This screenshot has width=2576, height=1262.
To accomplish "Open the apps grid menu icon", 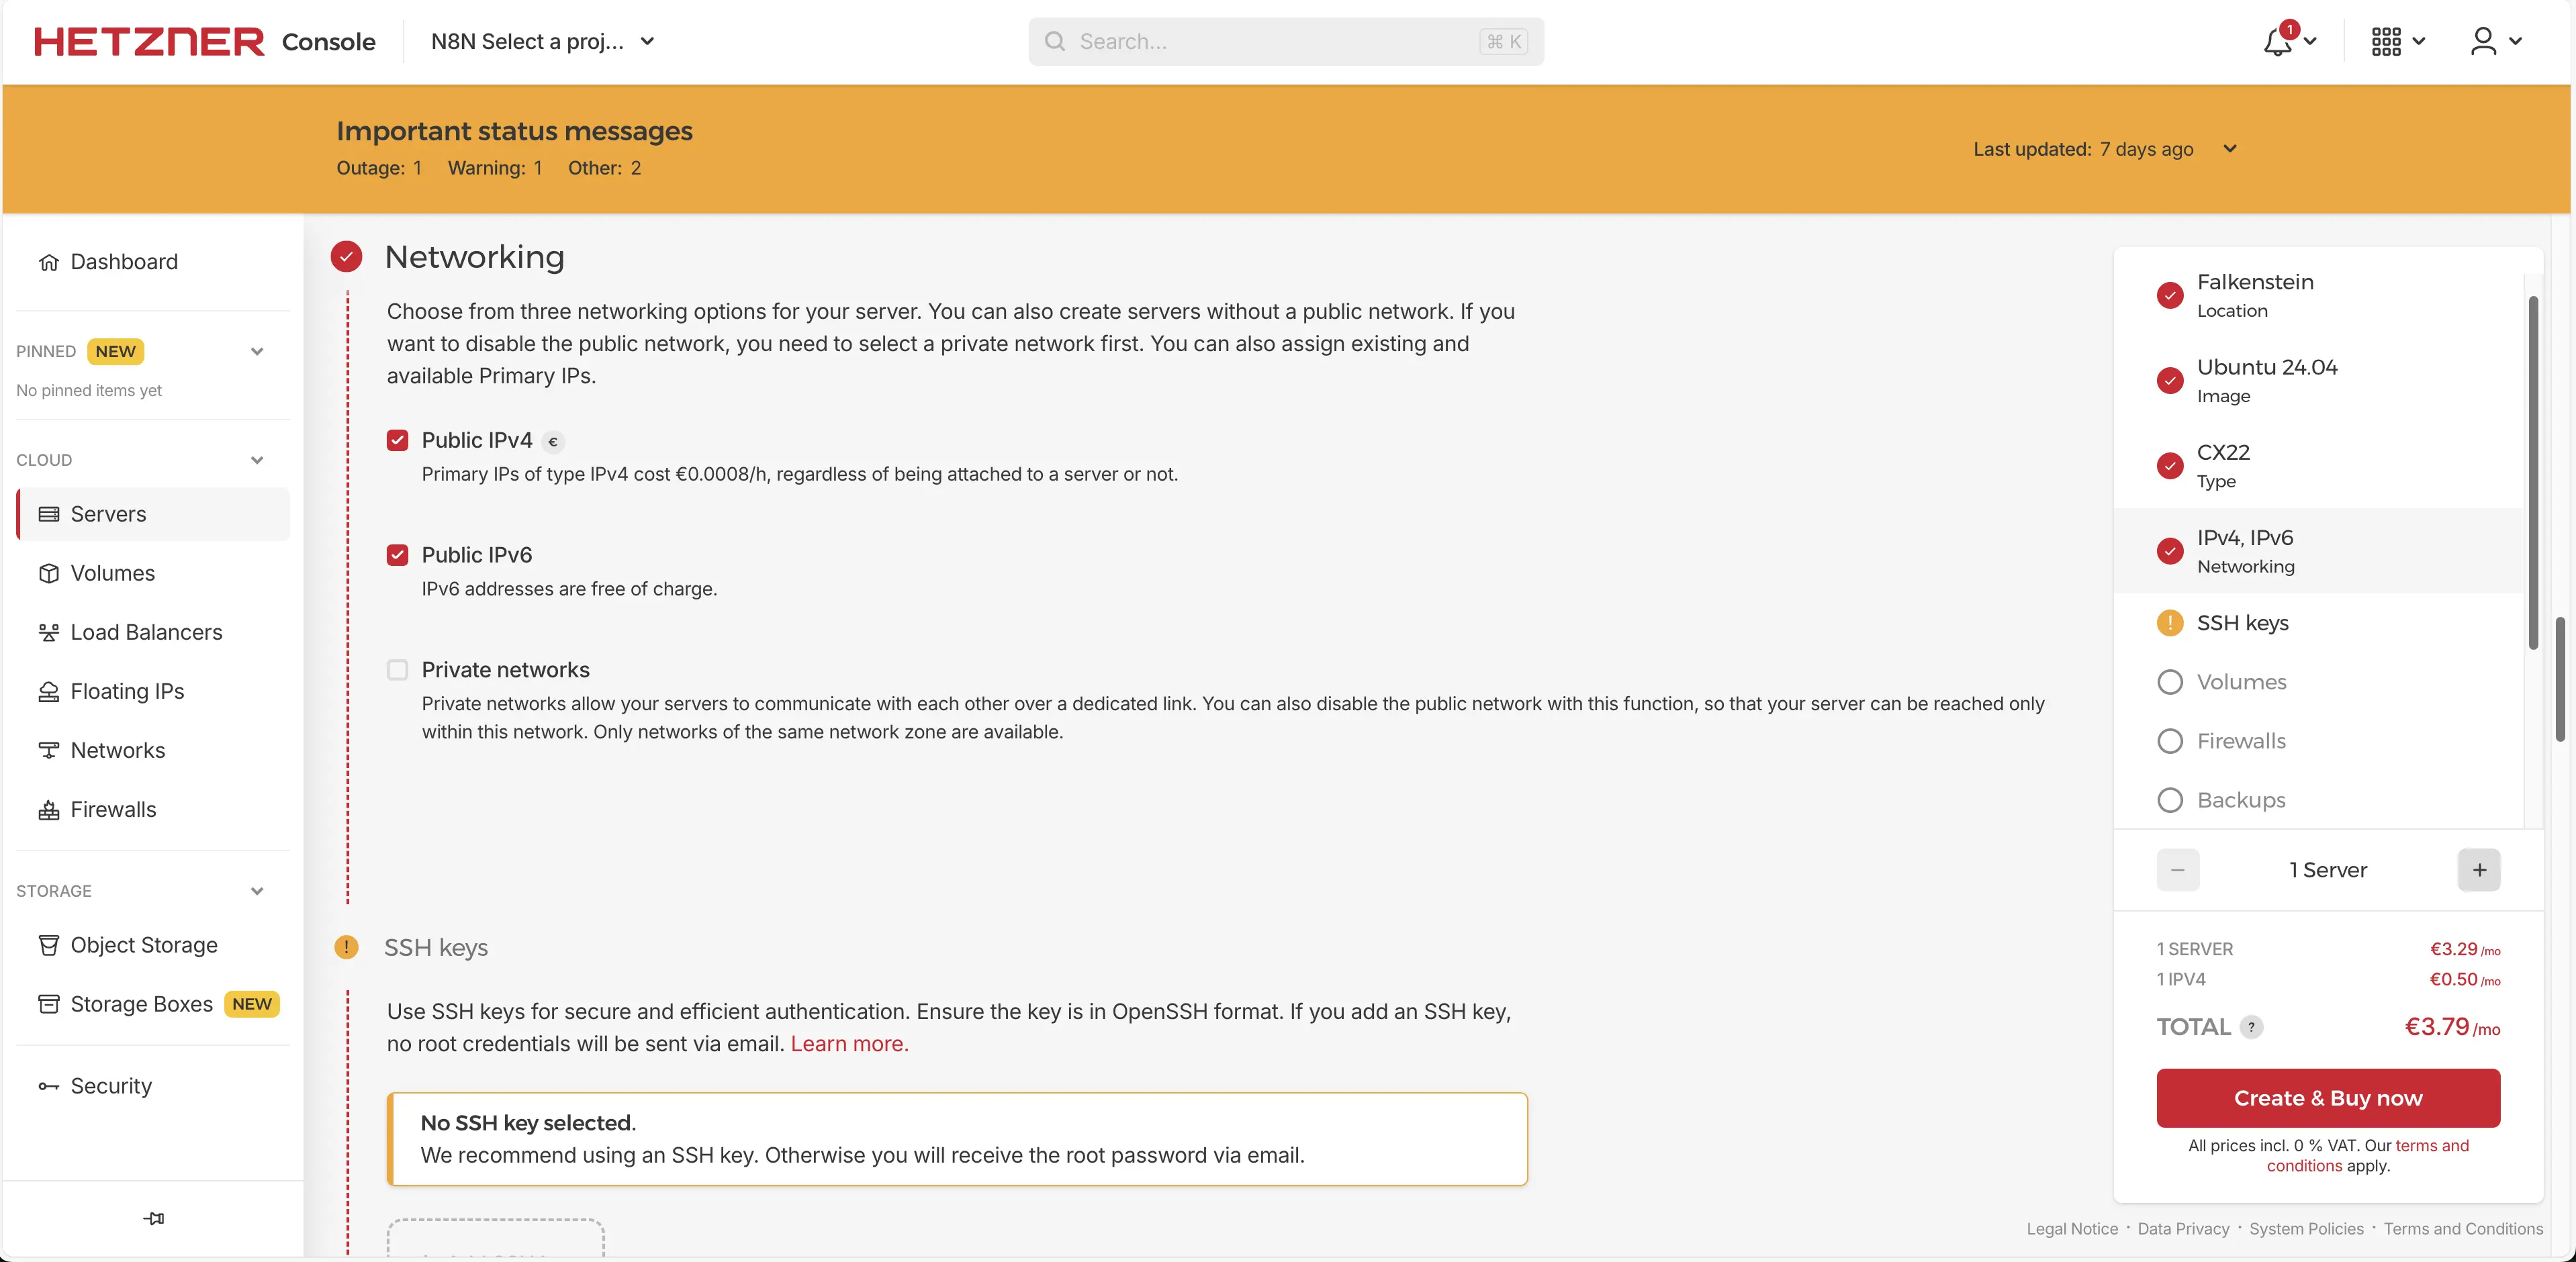I will click(2386, 42).
